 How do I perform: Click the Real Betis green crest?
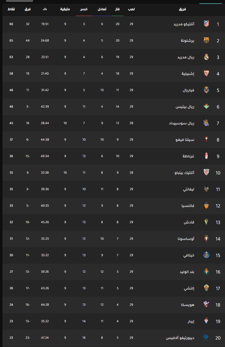(x=206, y=106)
